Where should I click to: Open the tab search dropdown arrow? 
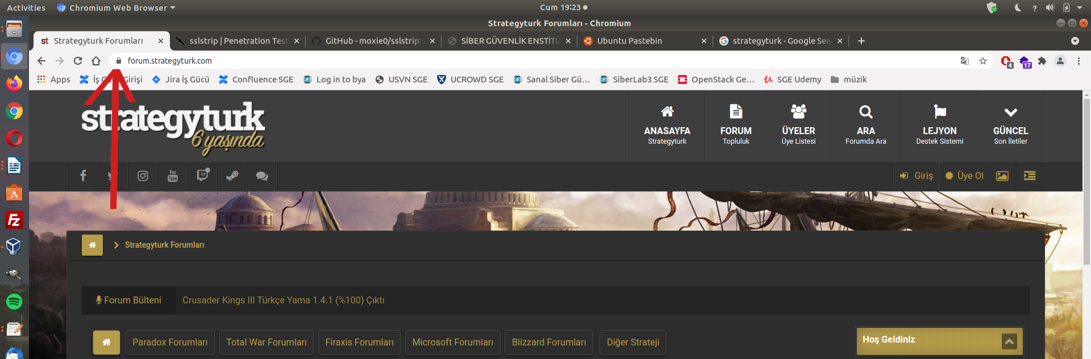[1075, 41]
